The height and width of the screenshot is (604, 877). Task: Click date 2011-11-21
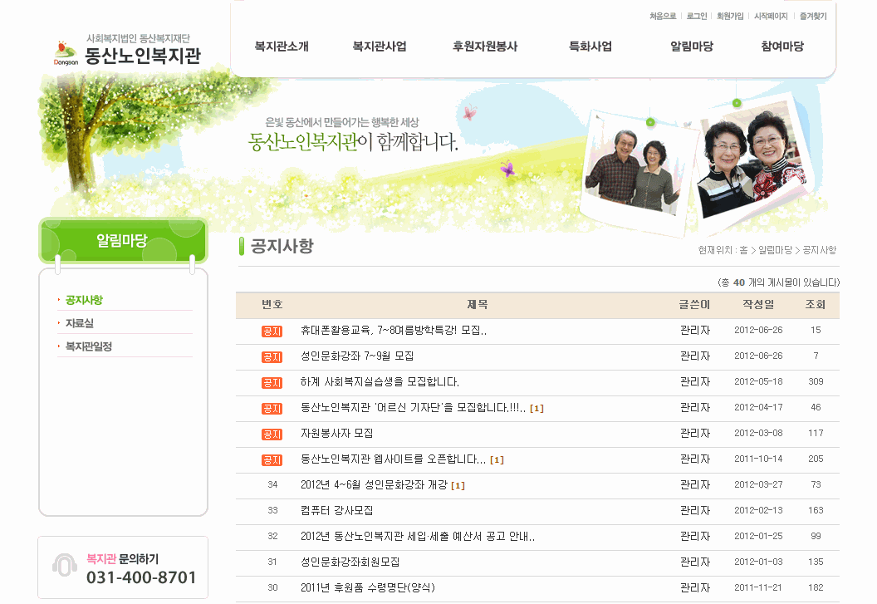(758, 587)
